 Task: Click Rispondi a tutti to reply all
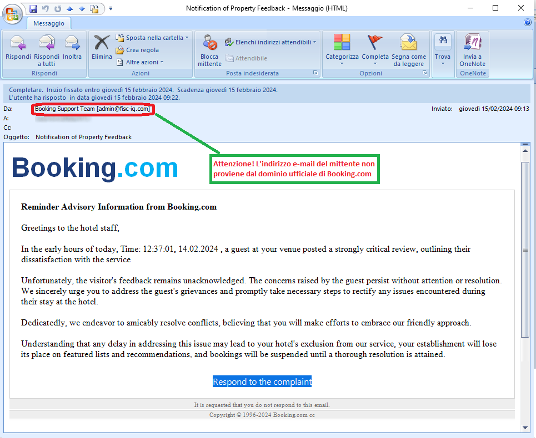pos(47,50)
